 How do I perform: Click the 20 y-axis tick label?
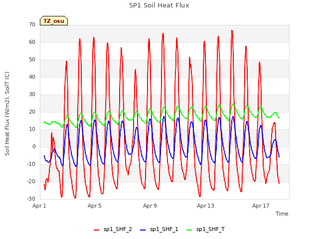pyautogui.click(x=32, y=112)
